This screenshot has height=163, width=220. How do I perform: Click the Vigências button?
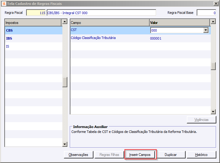(x=201, y=120)
